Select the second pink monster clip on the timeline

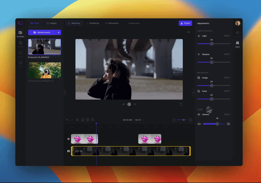150,139
